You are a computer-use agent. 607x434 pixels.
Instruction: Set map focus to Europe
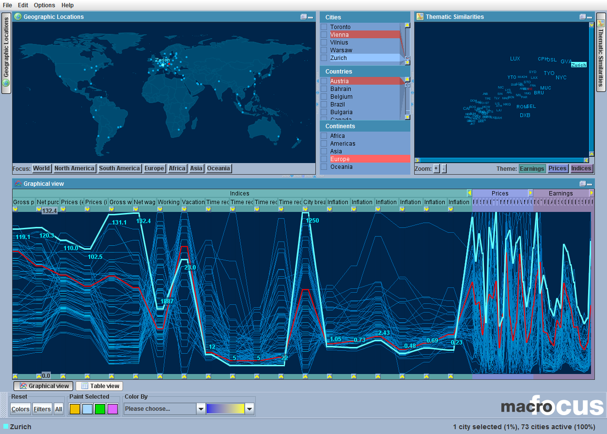click(x=154, y=168)
